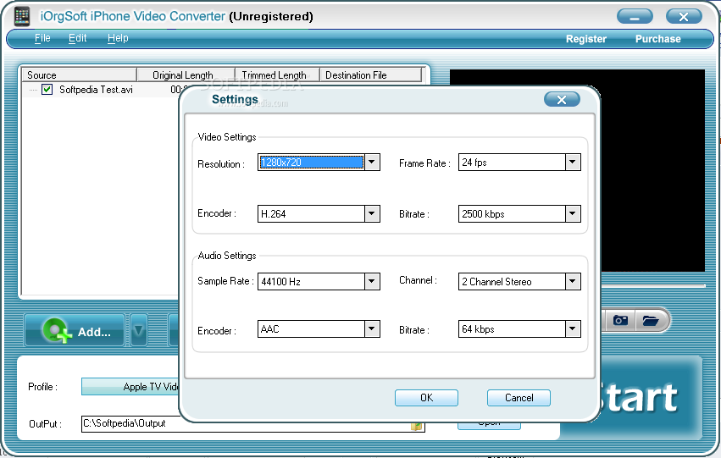
Task: Click the Add... button
Action: pos(75,330)
